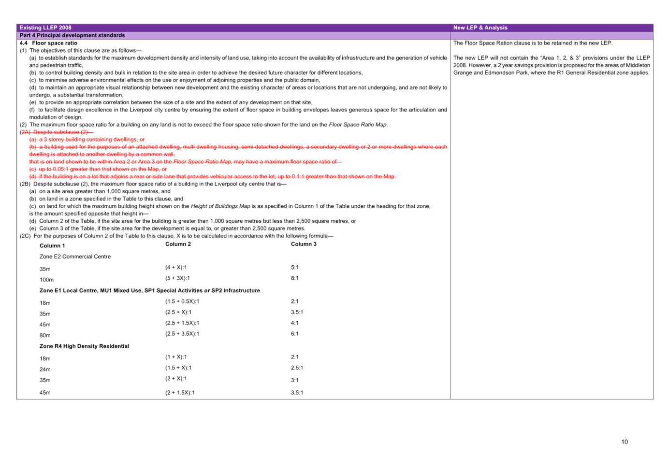668x472 pixels.
Task: Click the 'Column 2' table header
Action: coord(178,244)
